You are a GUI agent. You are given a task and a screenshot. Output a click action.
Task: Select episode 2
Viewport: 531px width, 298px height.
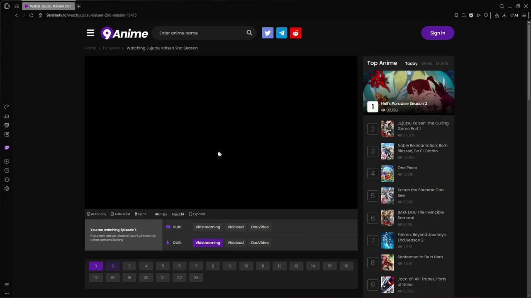click(x=112, y=266)
